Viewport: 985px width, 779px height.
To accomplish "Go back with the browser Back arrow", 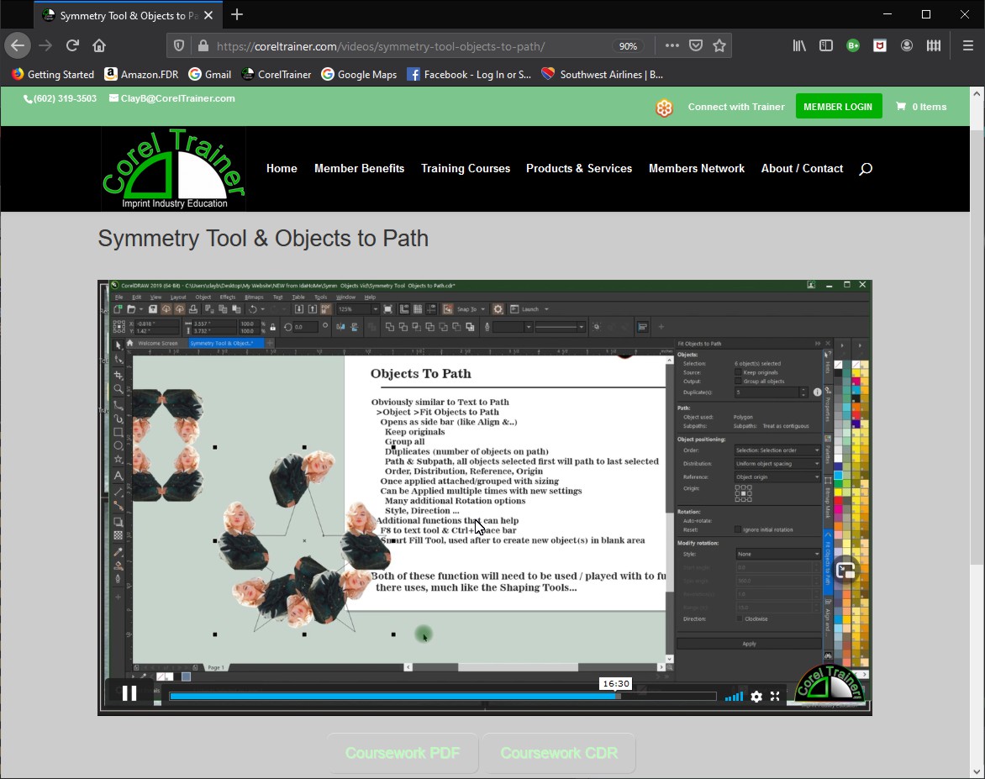I will [x=18, y=45].
